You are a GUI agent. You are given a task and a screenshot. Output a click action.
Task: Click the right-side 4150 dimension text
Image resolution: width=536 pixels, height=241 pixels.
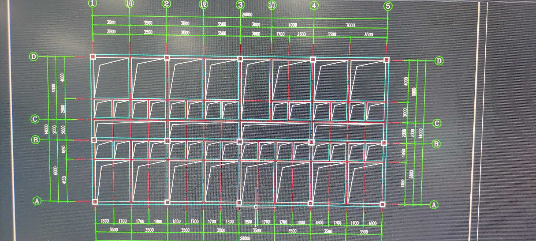click(402, 183)
